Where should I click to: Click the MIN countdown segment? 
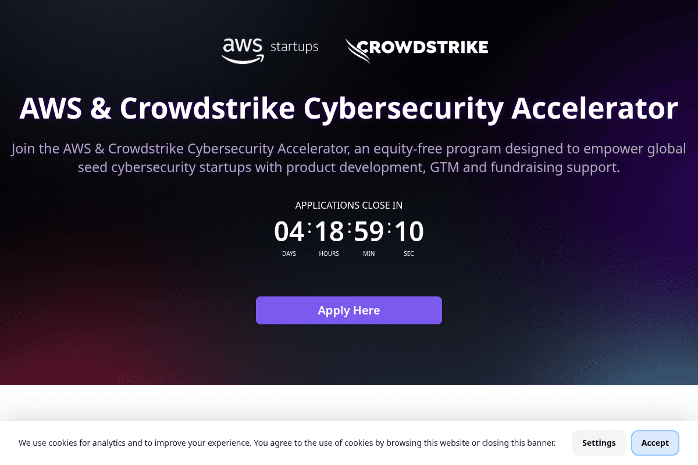[x=369, y=231]
